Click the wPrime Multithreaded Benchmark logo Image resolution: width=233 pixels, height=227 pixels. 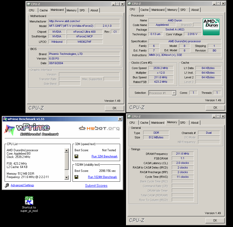tap(31, 130)
